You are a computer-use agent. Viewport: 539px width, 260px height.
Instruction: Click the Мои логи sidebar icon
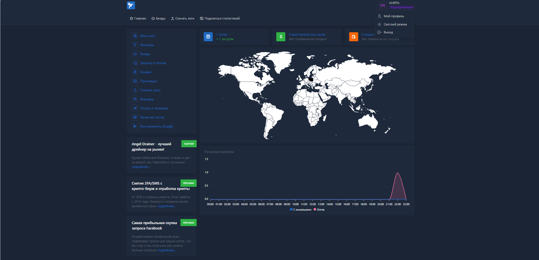[135, 36]
